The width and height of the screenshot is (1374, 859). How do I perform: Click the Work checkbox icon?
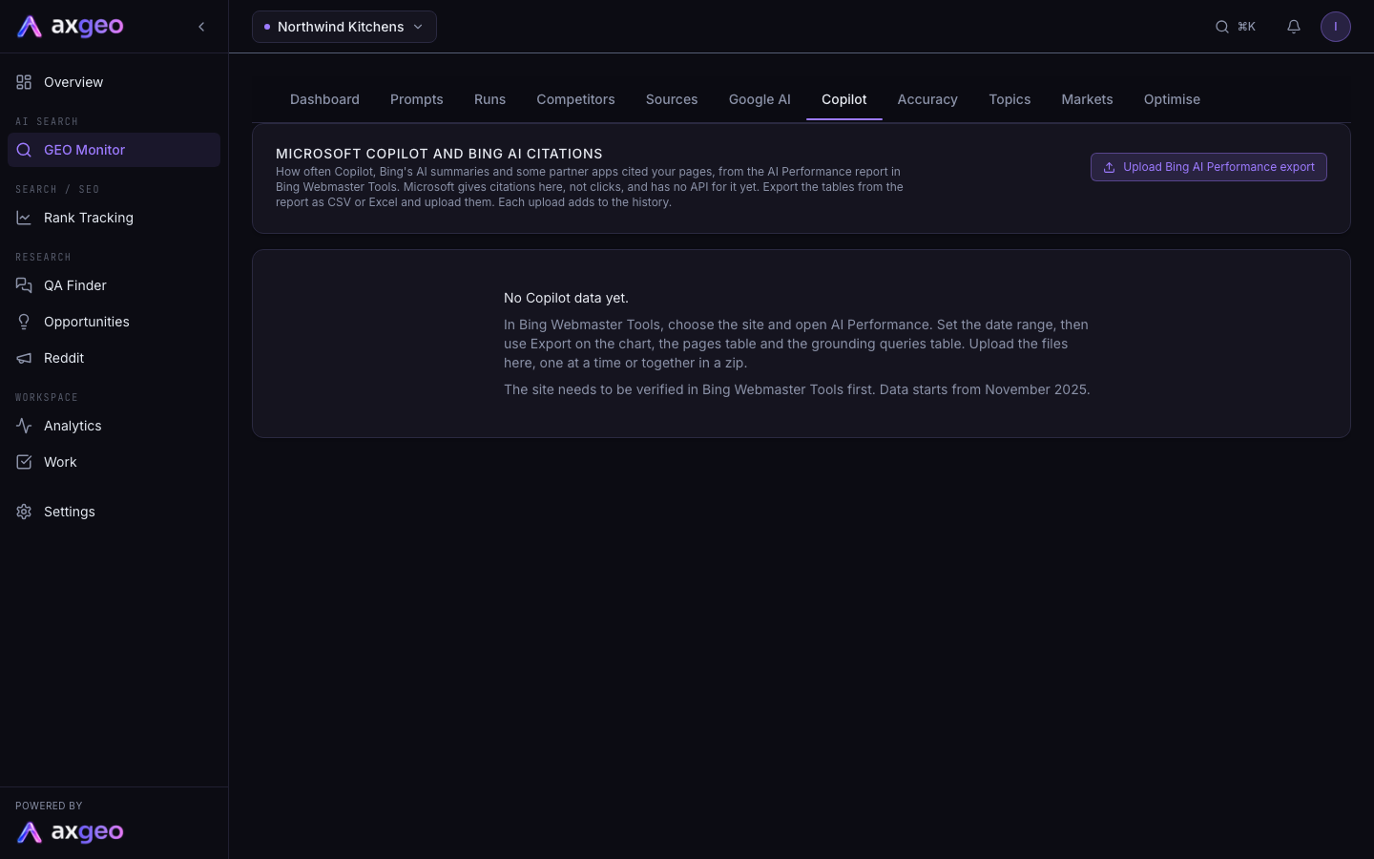coord(24,462)
